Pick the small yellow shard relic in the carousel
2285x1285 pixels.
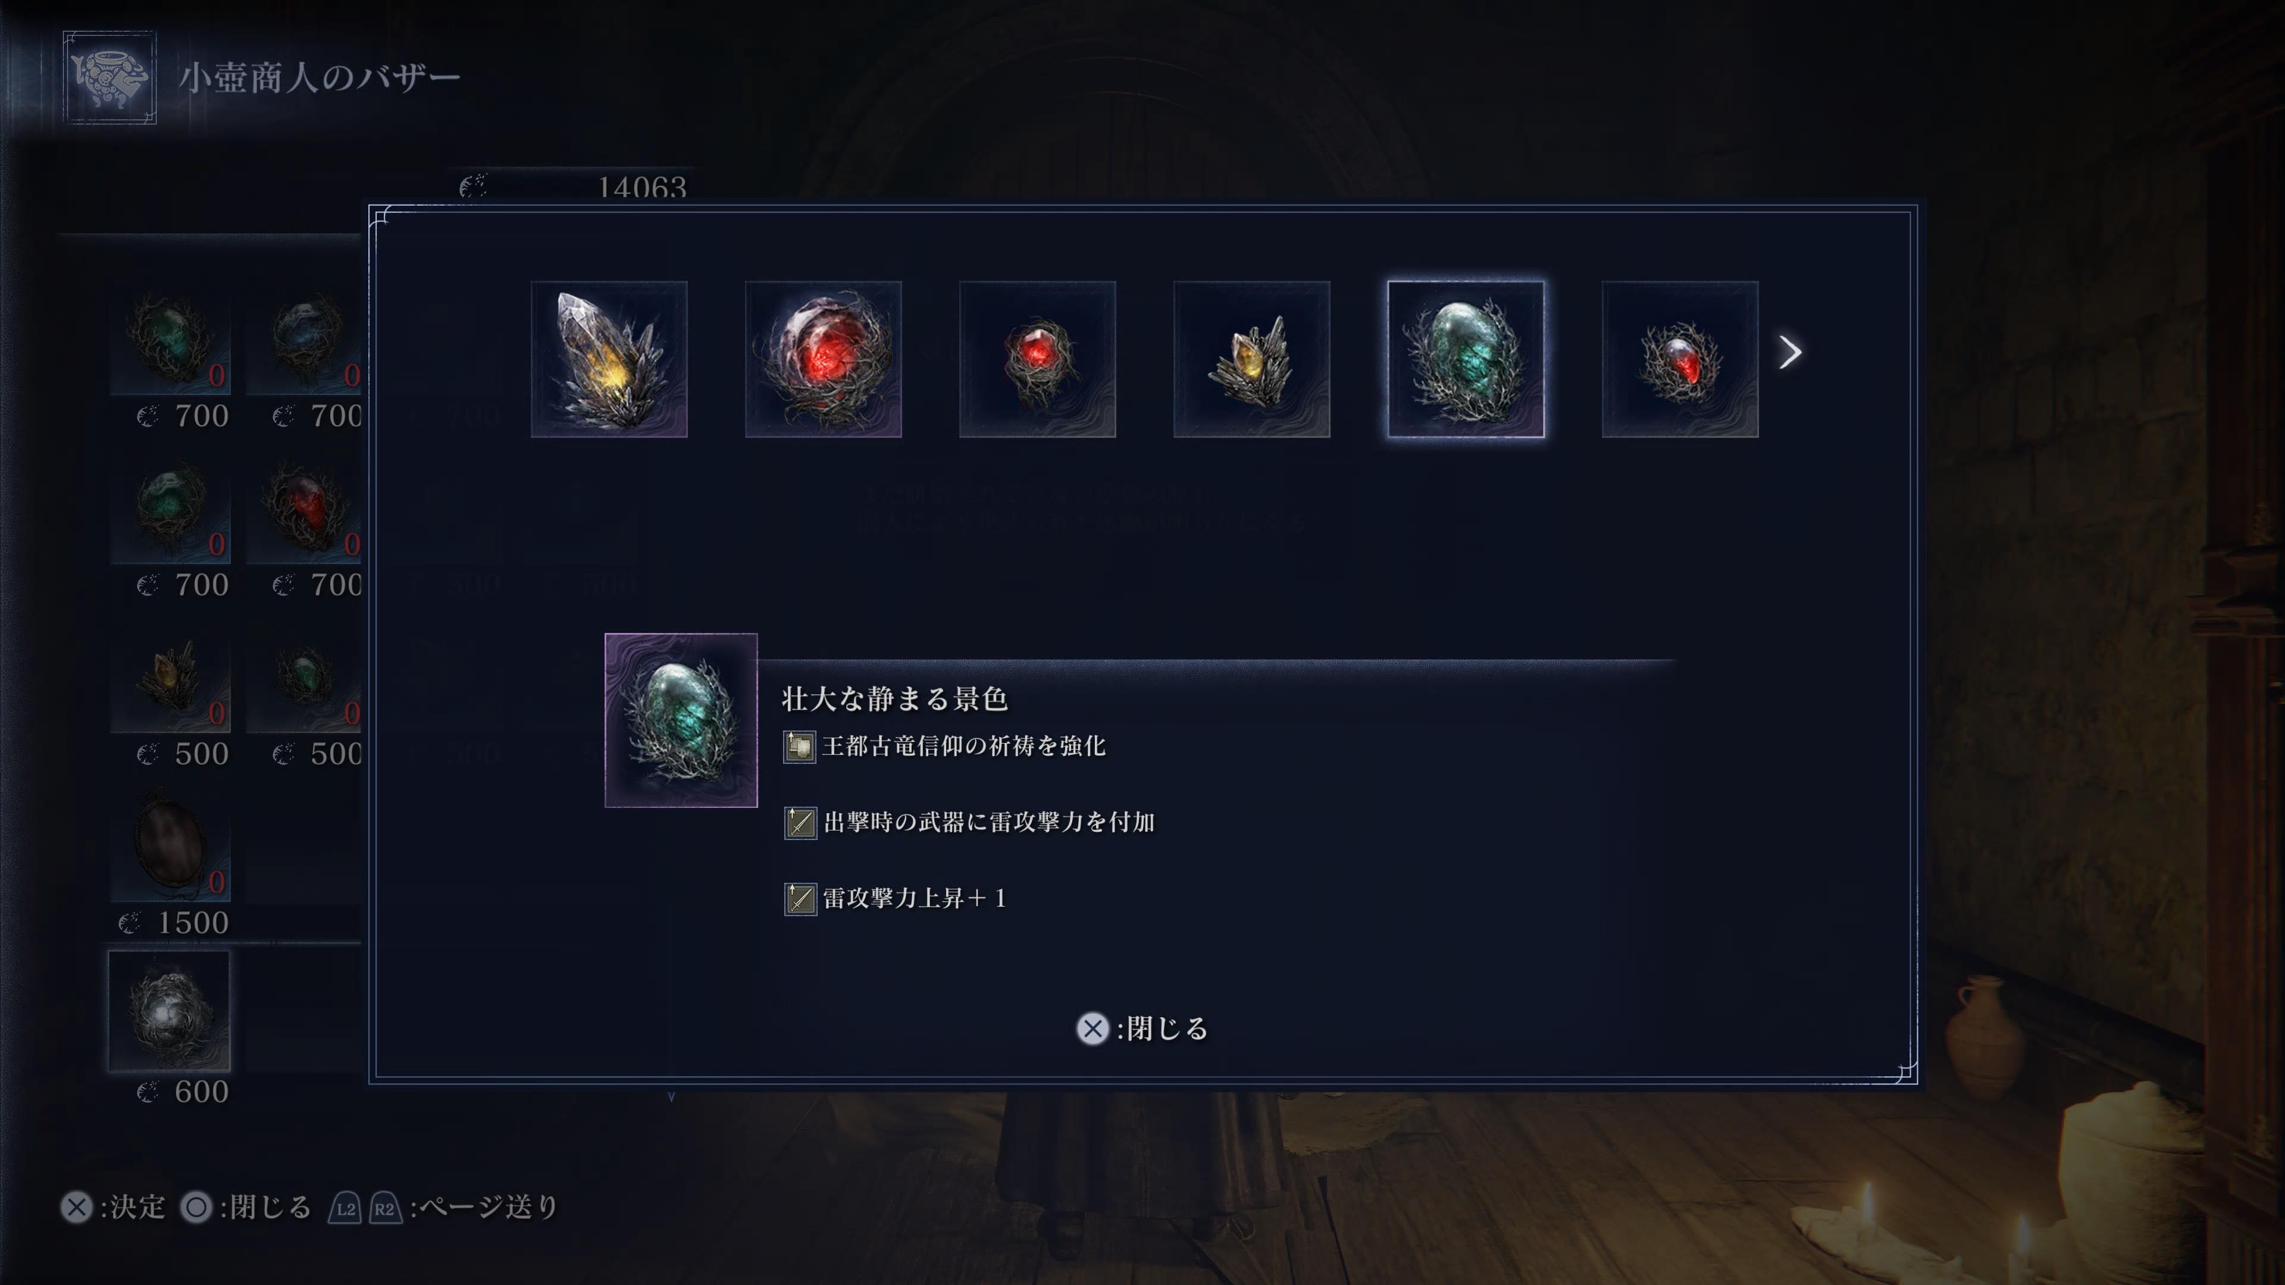click(x=1251, y=359)
